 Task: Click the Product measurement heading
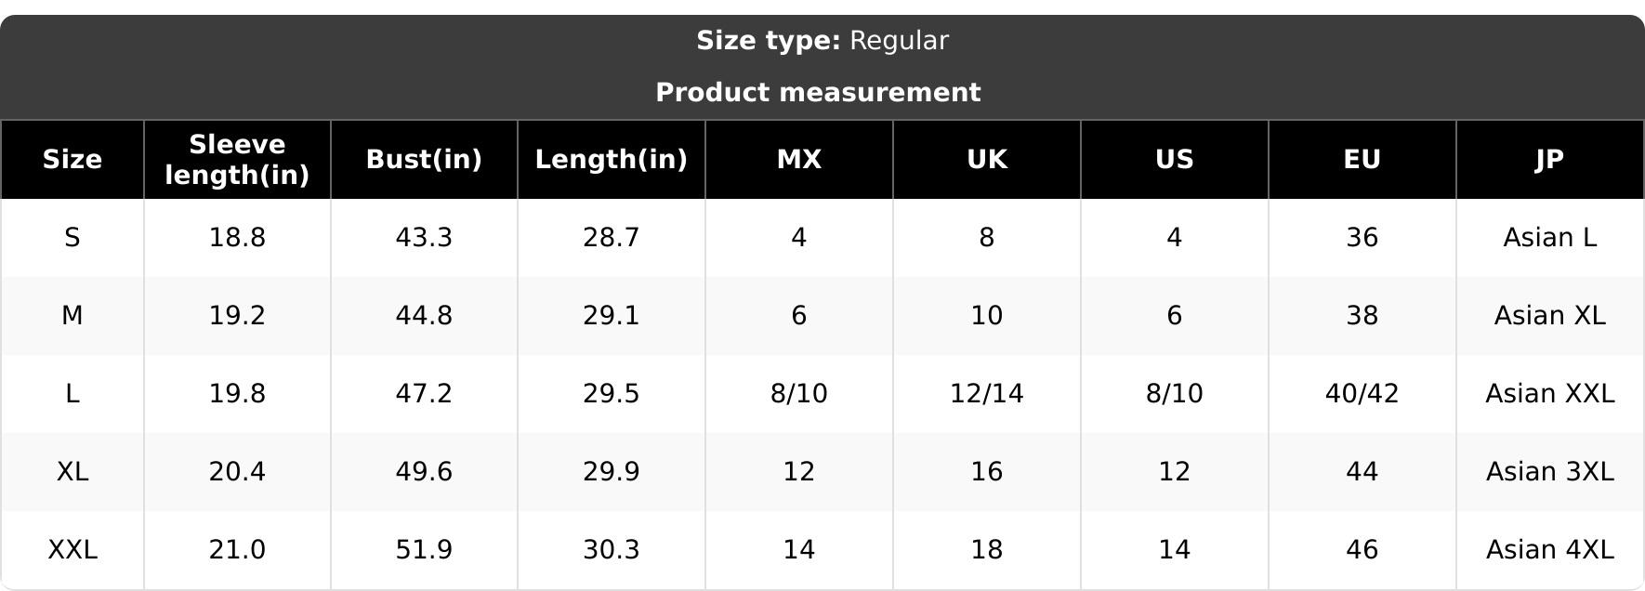click(818, 93)
